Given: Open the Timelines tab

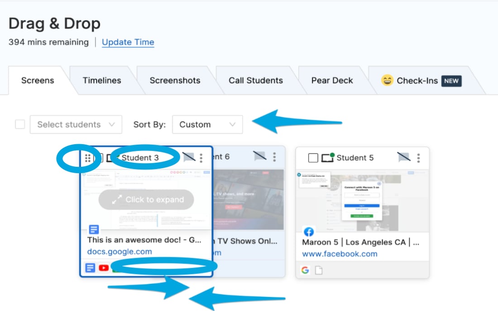Looking at the screenshot, I should pos(101,80).
